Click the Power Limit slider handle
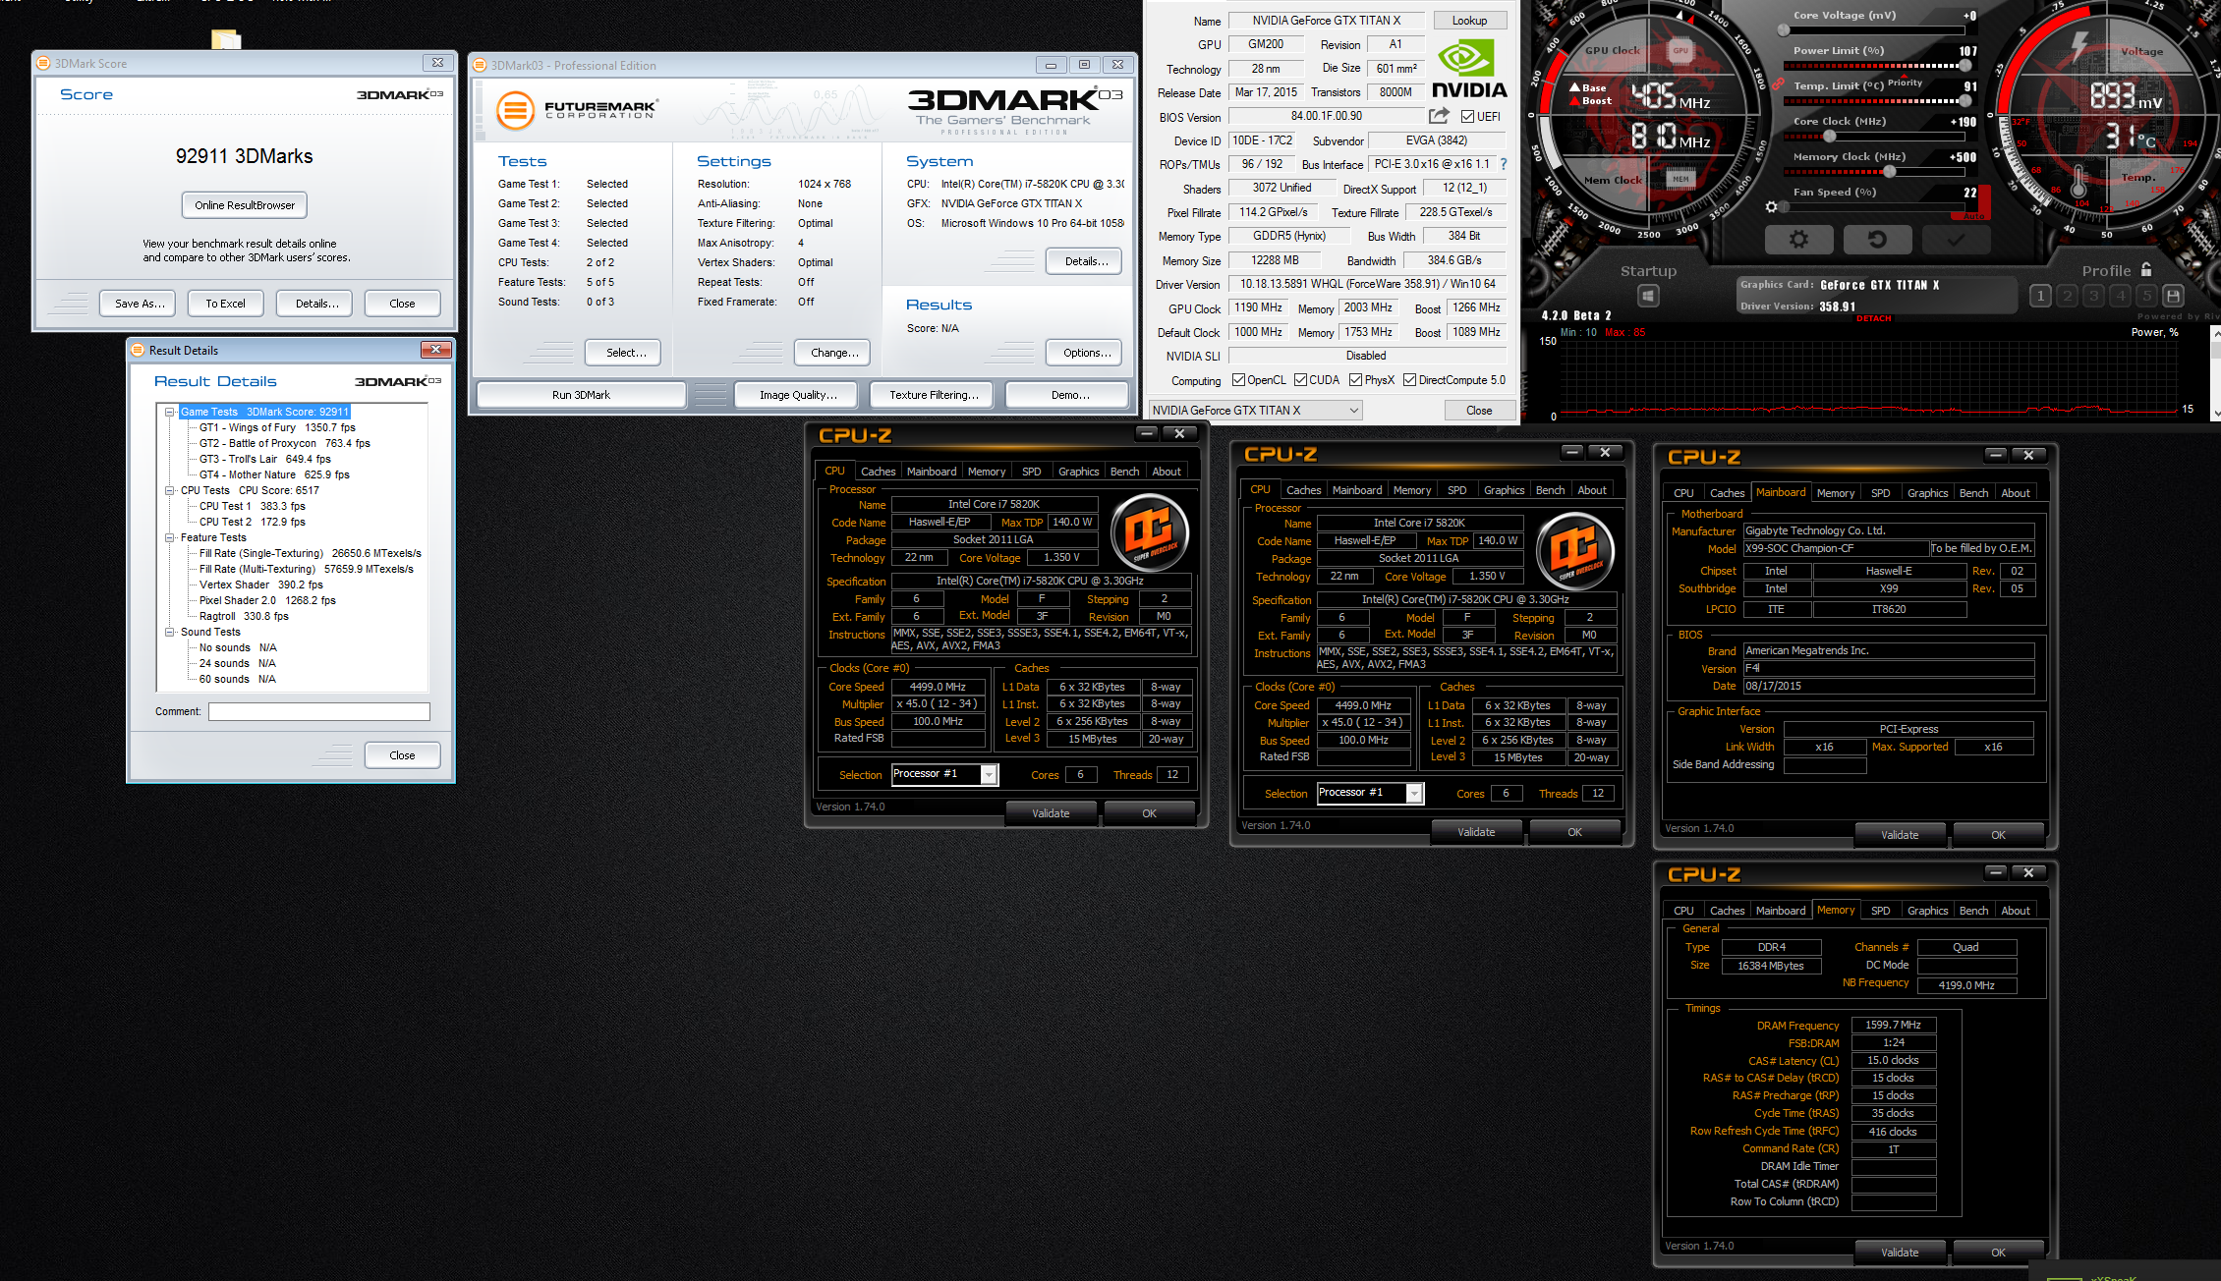Image resolution: width=2221 pixels, height=1281 pixels. [x=1965, y=66]
